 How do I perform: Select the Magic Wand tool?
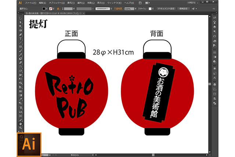21,26
